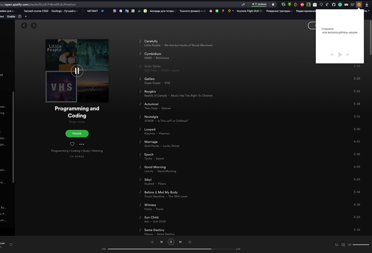
Task: Open browser downloads arrow icon
Action: click(x=367, y=5)
